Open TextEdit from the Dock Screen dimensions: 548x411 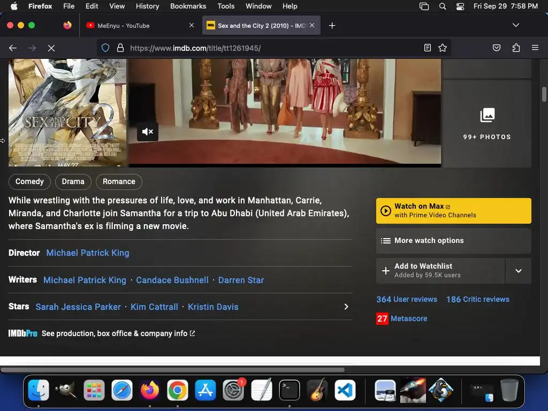261,390
